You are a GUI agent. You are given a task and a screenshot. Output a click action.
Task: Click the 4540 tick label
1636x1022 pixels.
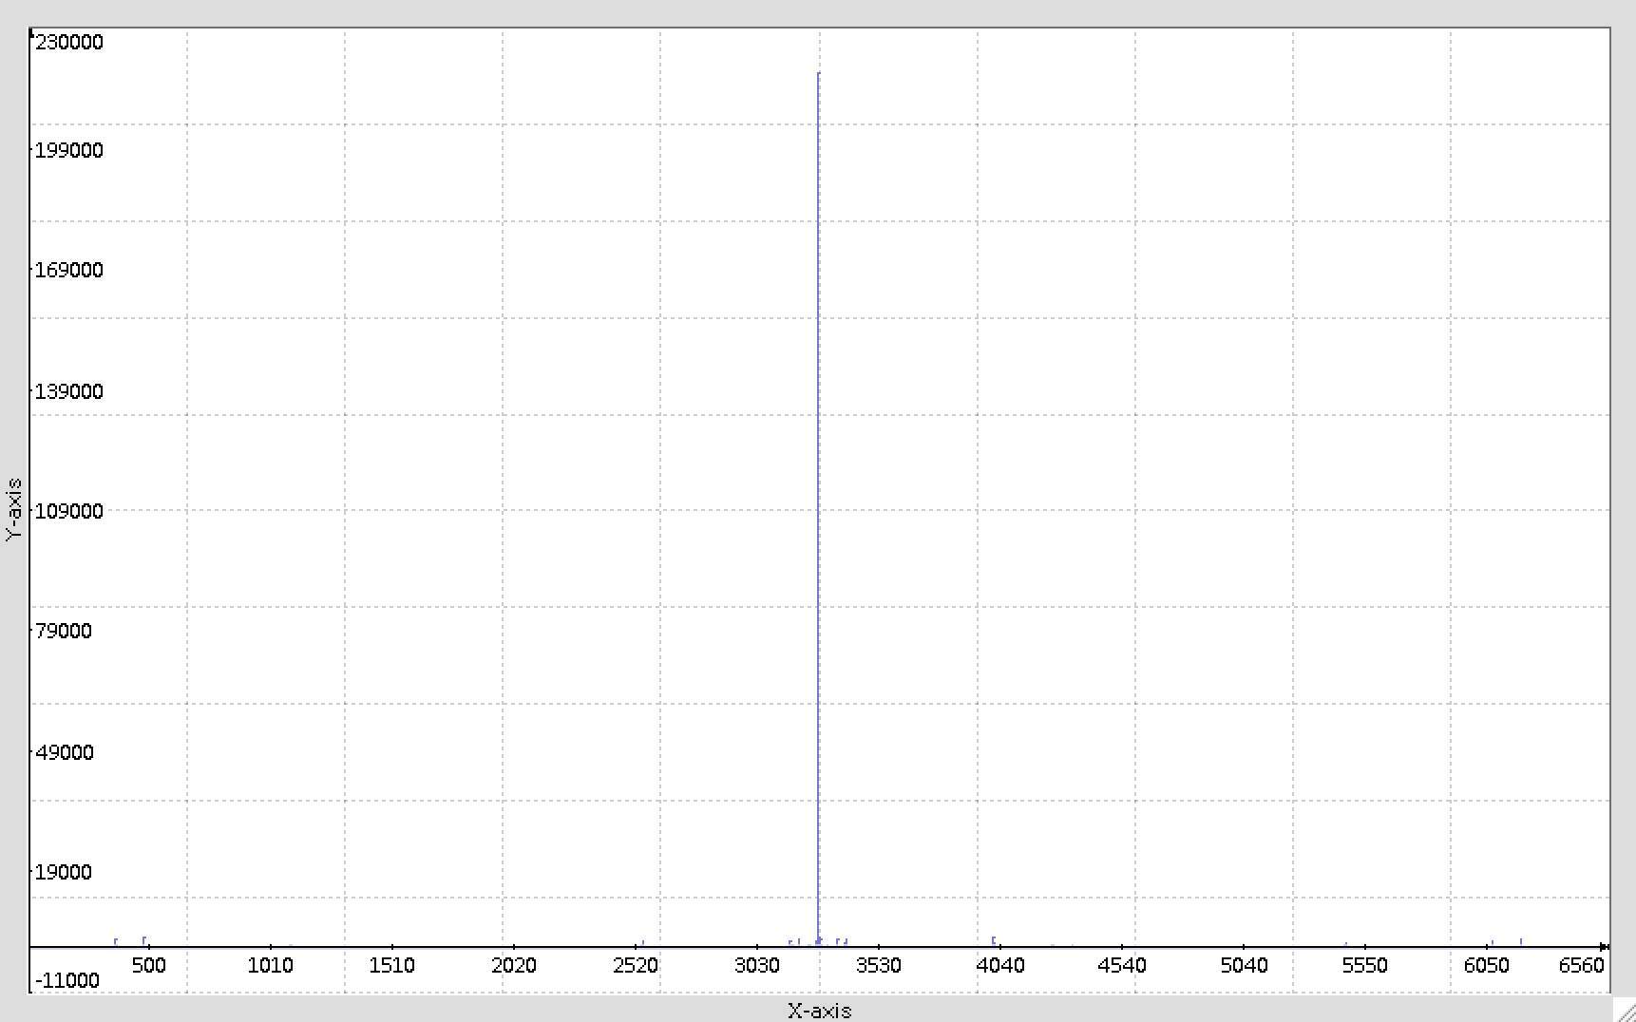pyautogui.click(x=1121, y=965)
